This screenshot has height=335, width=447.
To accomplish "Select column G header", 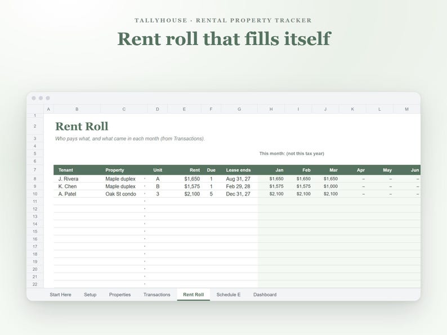I will [x=239, y=109].
